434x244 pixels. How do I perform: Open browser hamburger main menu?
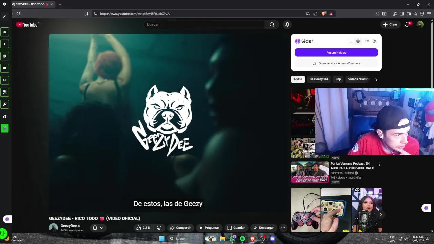(x=429, y=14)
